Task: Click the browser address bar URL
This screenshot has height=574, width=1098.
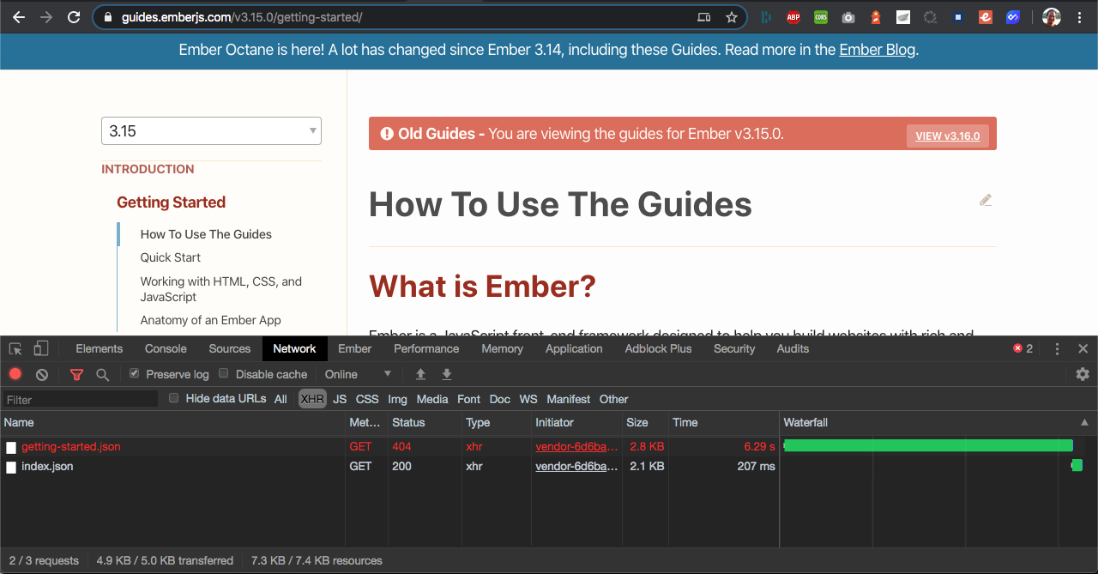Action: (242, 17)
